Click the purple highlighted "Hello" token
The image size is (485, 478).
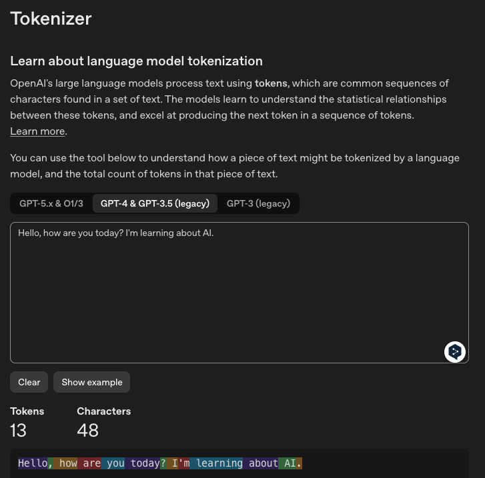tap(32, 463)
